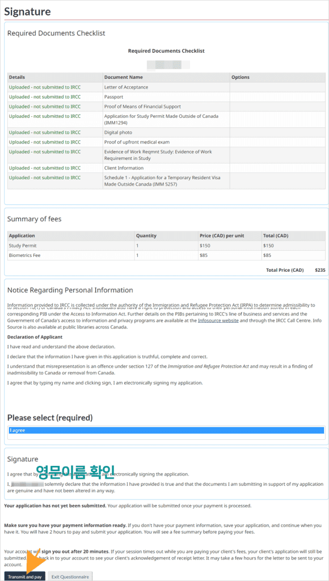Viewport: 329px width, 581px height.
Task: Click the Digital photo document entry
Action: point(118,132)
